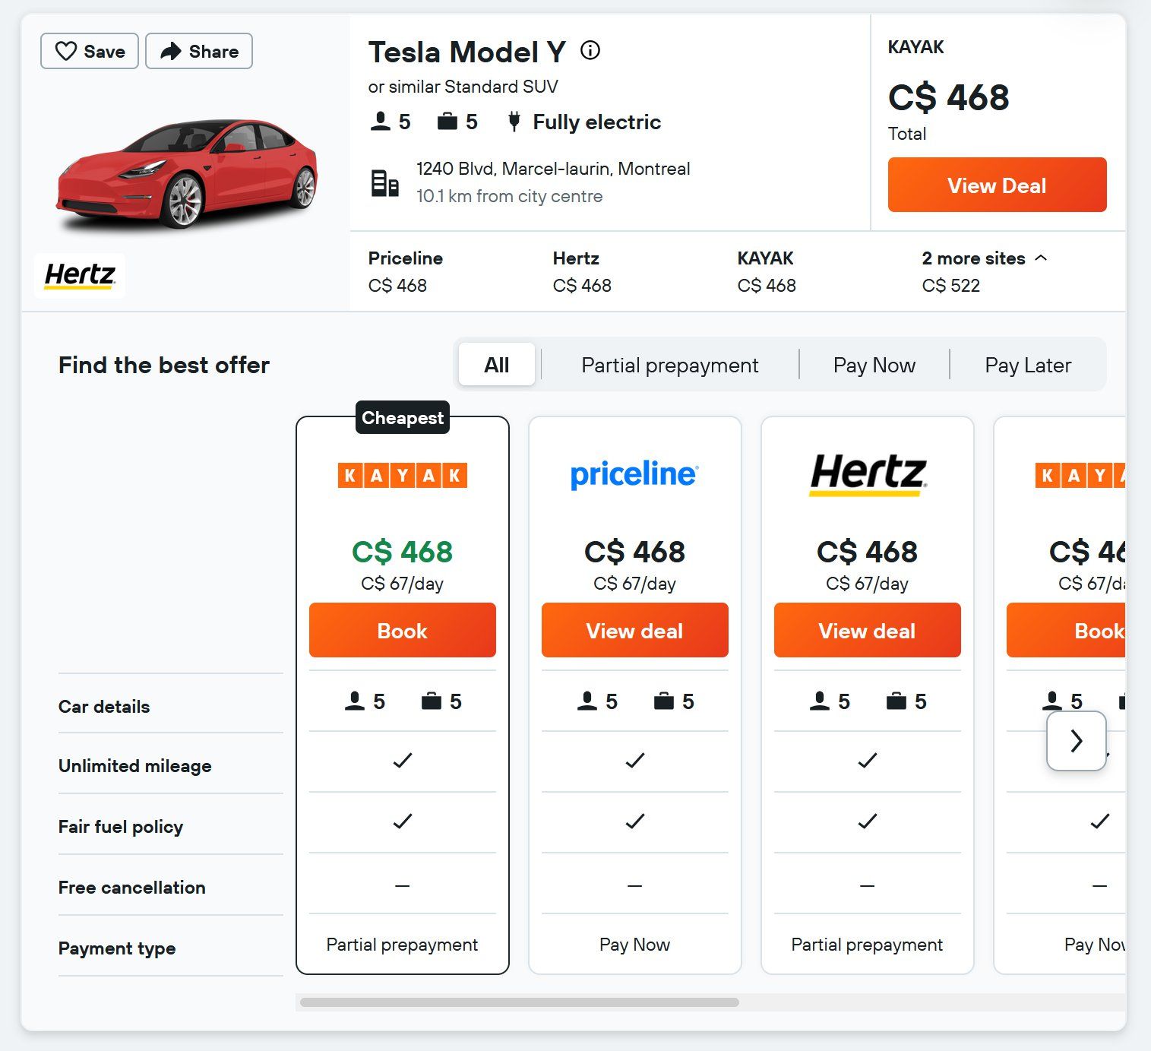This screenshot has height=1051, width=1151.
Task: Click the luggage icon in the priceline card
Action: tap(664, 701)
